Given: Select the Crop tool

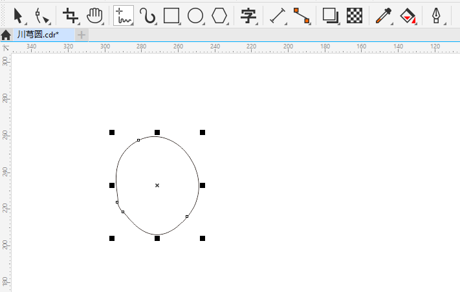Looking at the screenshot, I should pos(71,16).
